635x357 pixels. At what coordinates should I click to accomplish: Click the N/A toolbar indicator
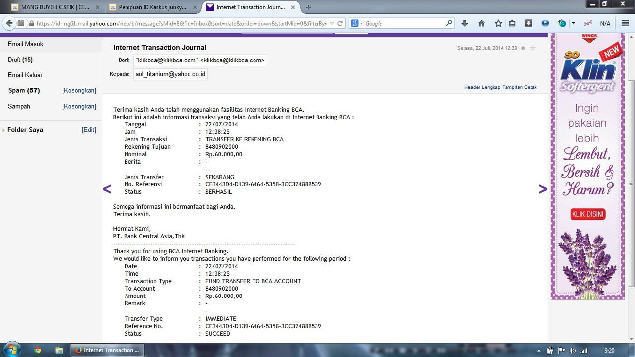(605, 23)
